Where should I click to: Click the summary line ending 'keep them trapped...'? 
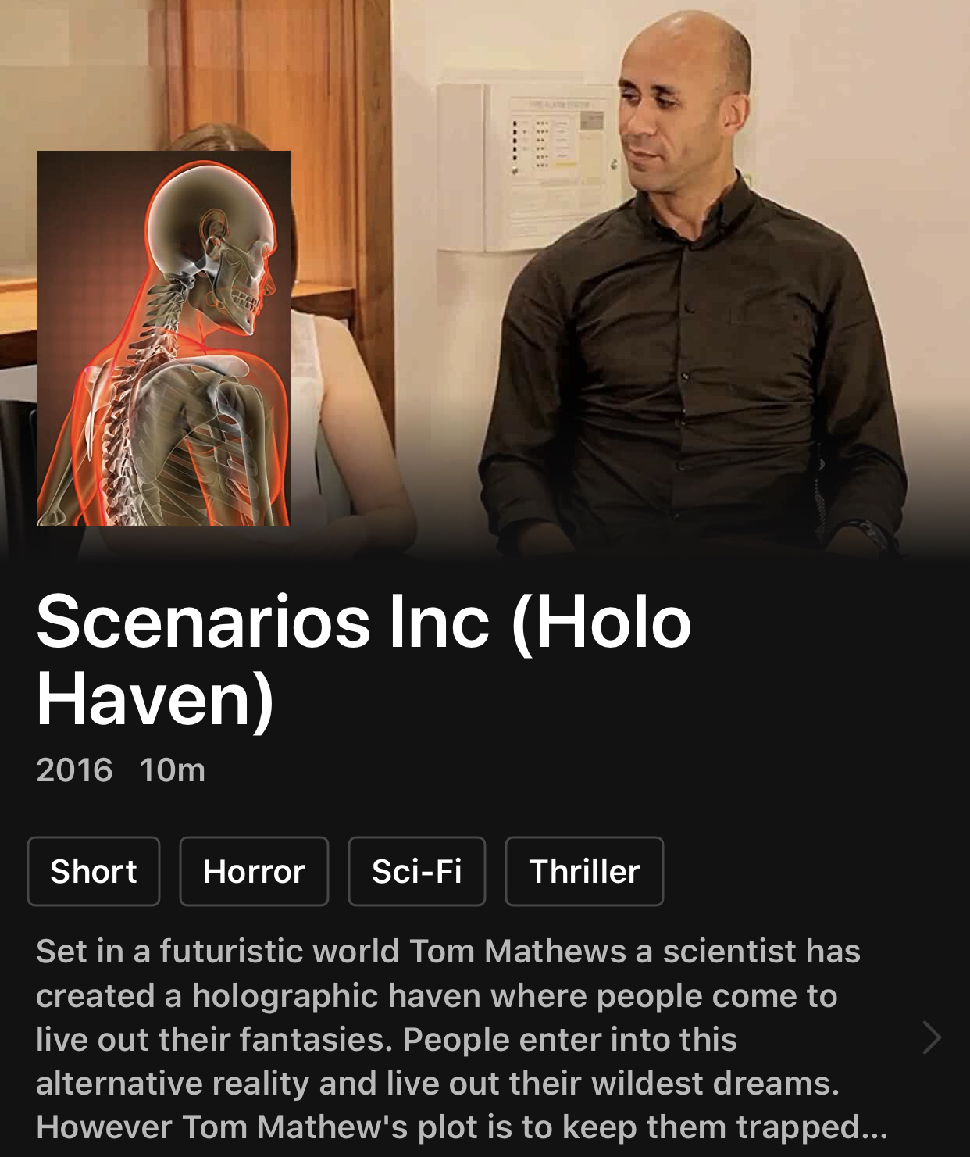[462, 1127]
